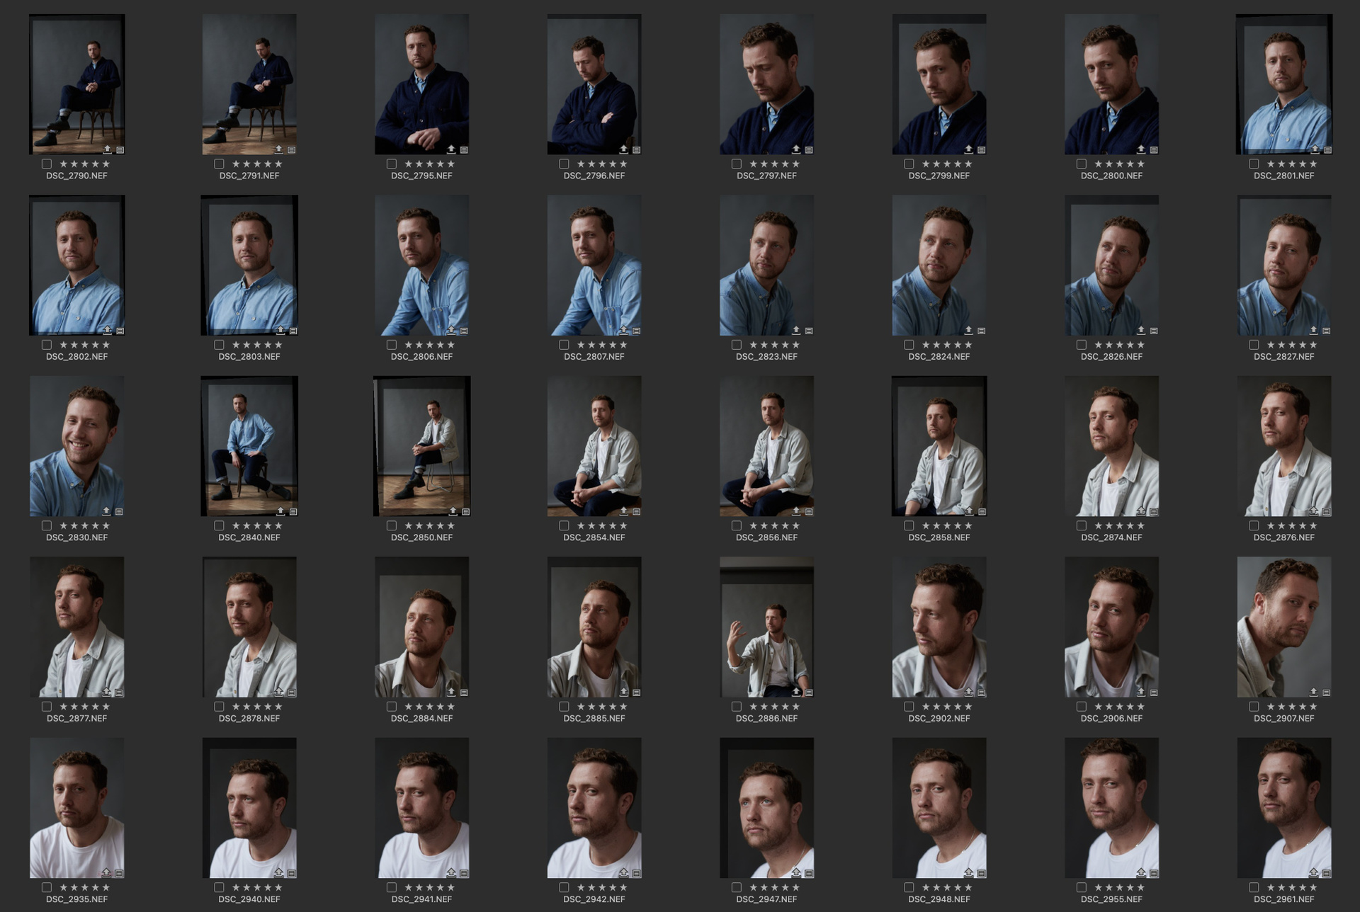This screenshot has width=1360, height=912.
Task: Click the export arrow icon on DSC_2790.NEF thumbnail
Action: pyautogui.click(x=107, y=149)
